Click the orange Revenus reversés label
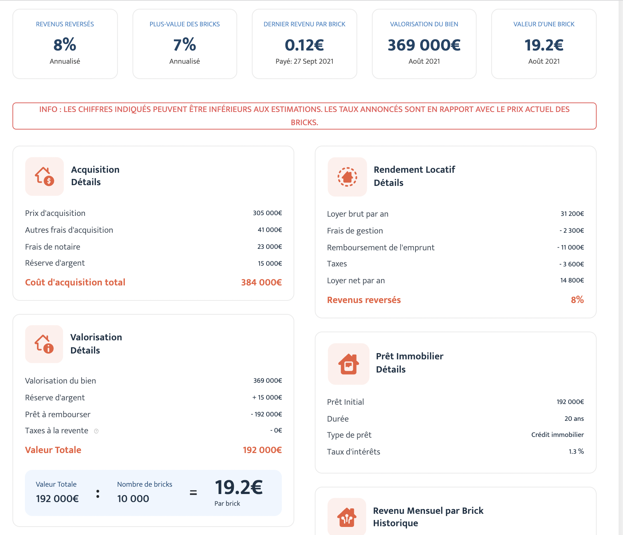Screen dimensions: 623x535 coord(364,300)
